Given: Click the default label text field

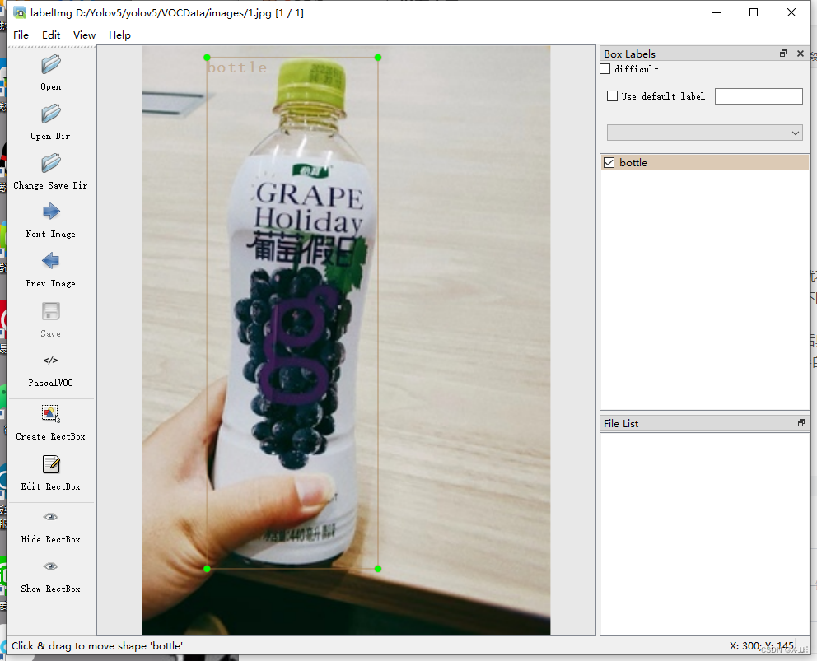Looking at the screenshot, I should pyautogui.click(x=759, y=96).
